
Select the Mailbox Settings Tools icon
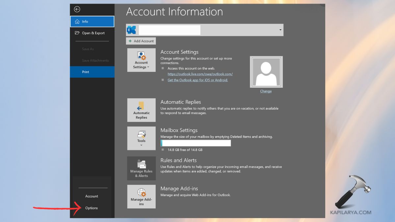click(x=141, y=135)
